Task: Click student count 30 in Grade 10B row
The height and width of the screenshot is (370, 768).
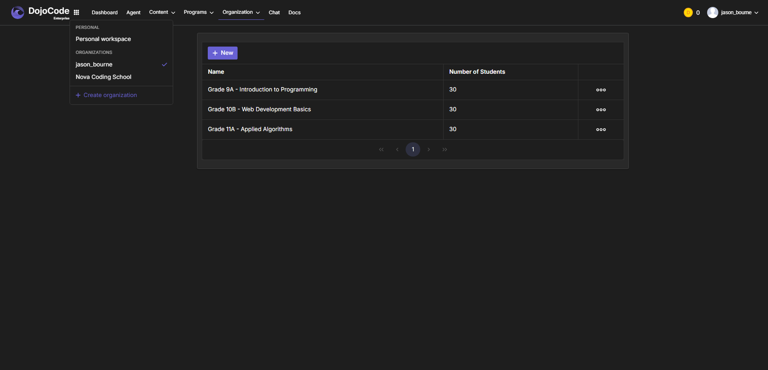Action: [453, 109]
